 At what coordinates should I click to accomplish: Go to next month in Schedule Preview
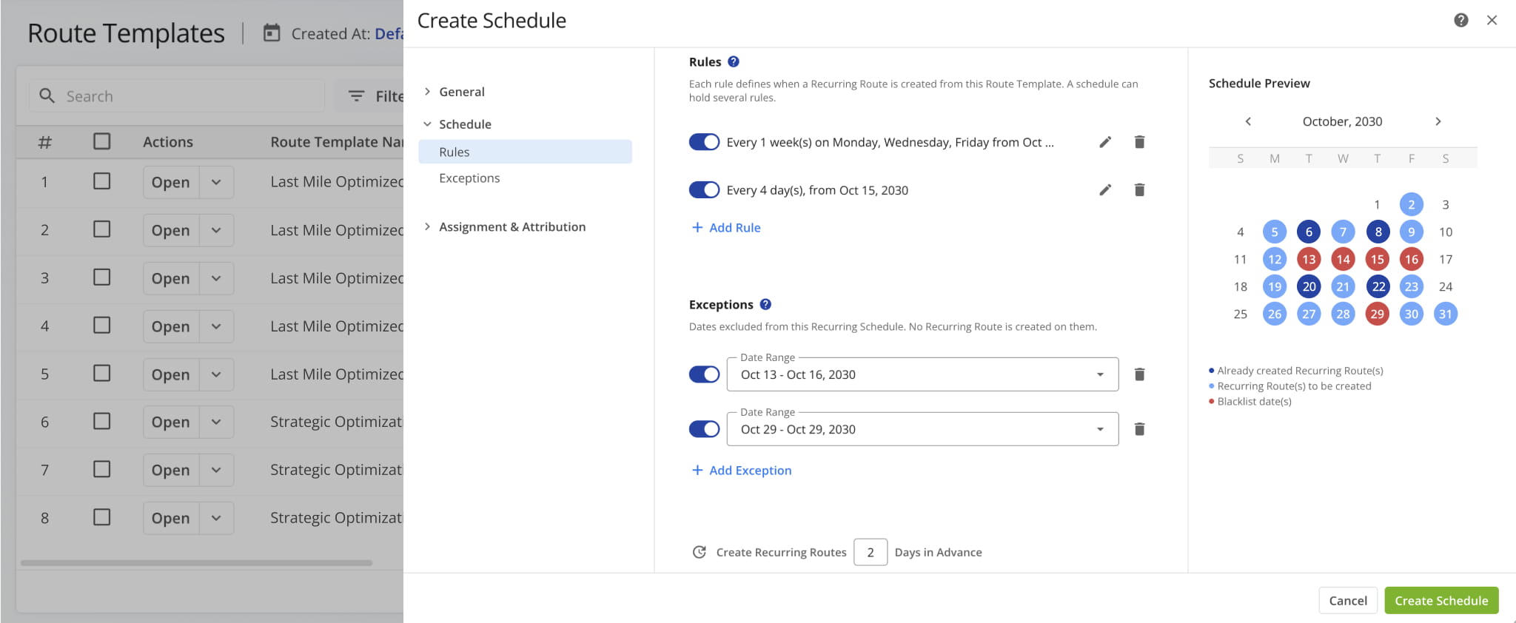pyautogui.click(x=1438, y=121)
